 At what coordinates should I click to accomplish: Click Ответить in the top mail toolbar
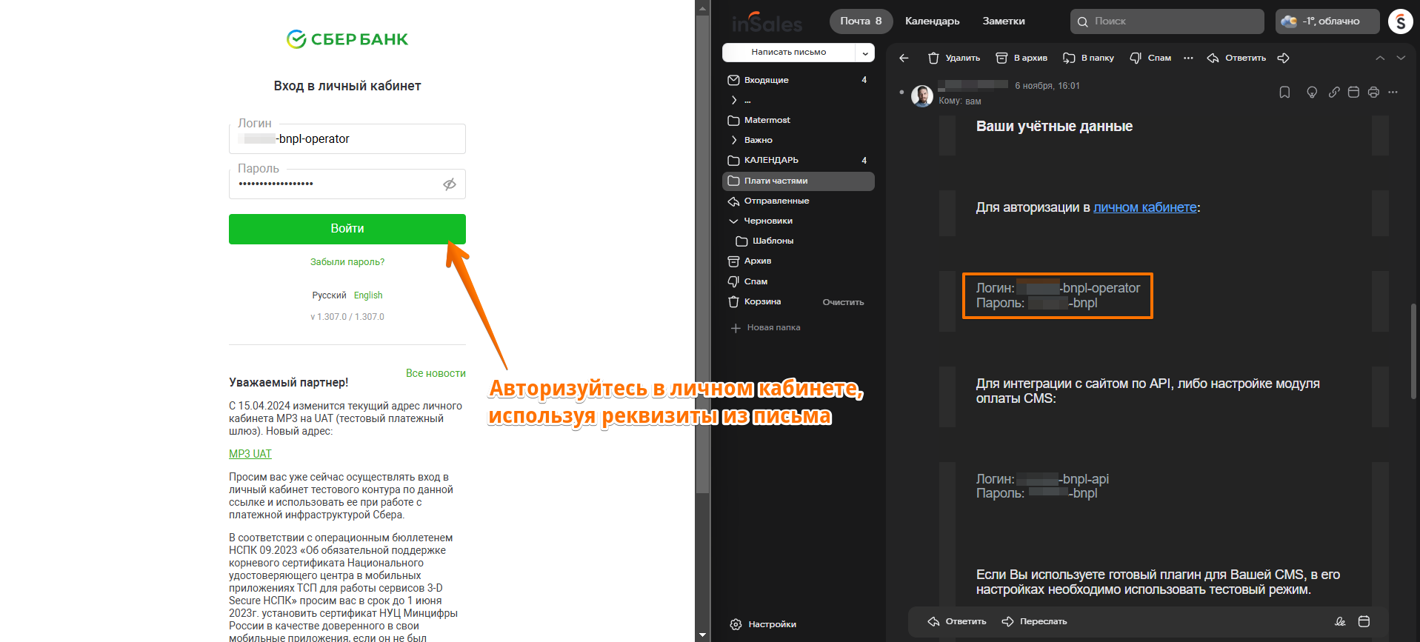tap(1236, 58)
